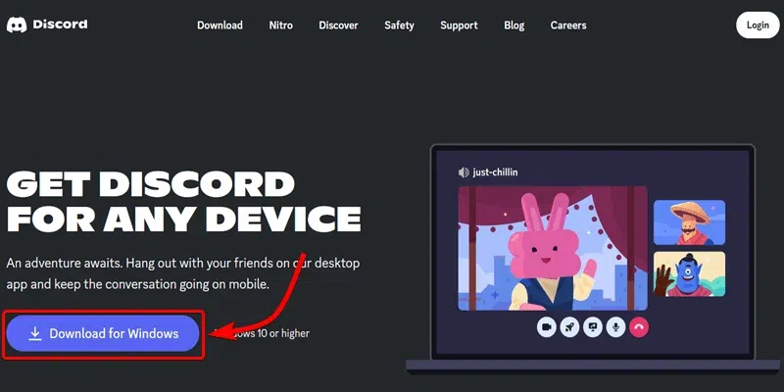Click the just-chillin channel name

[495, 172]
